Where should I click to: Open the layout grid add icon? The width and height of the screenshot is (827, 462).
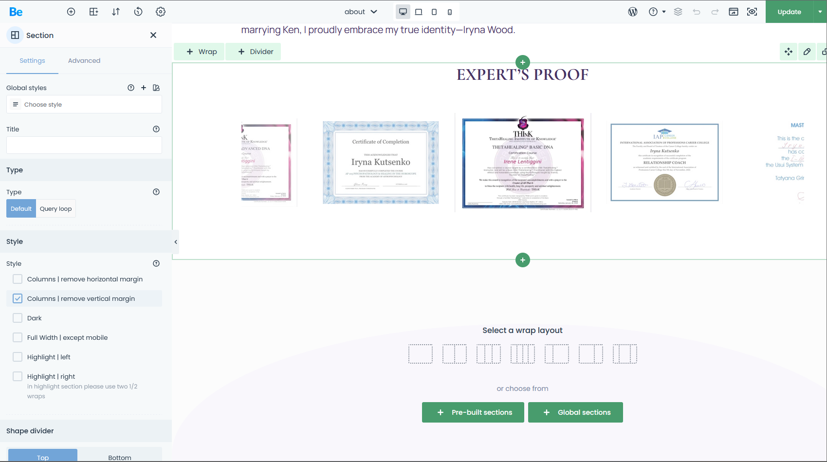pyautogui.click(x=94, y=12)
